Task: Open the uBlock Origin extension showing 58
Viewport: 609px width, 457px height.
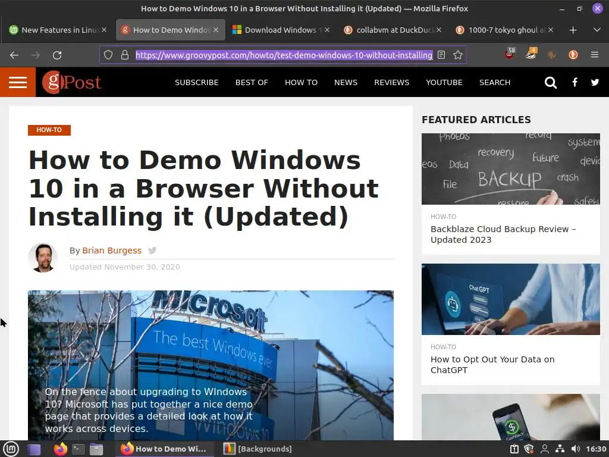Action: pos(510,54)
